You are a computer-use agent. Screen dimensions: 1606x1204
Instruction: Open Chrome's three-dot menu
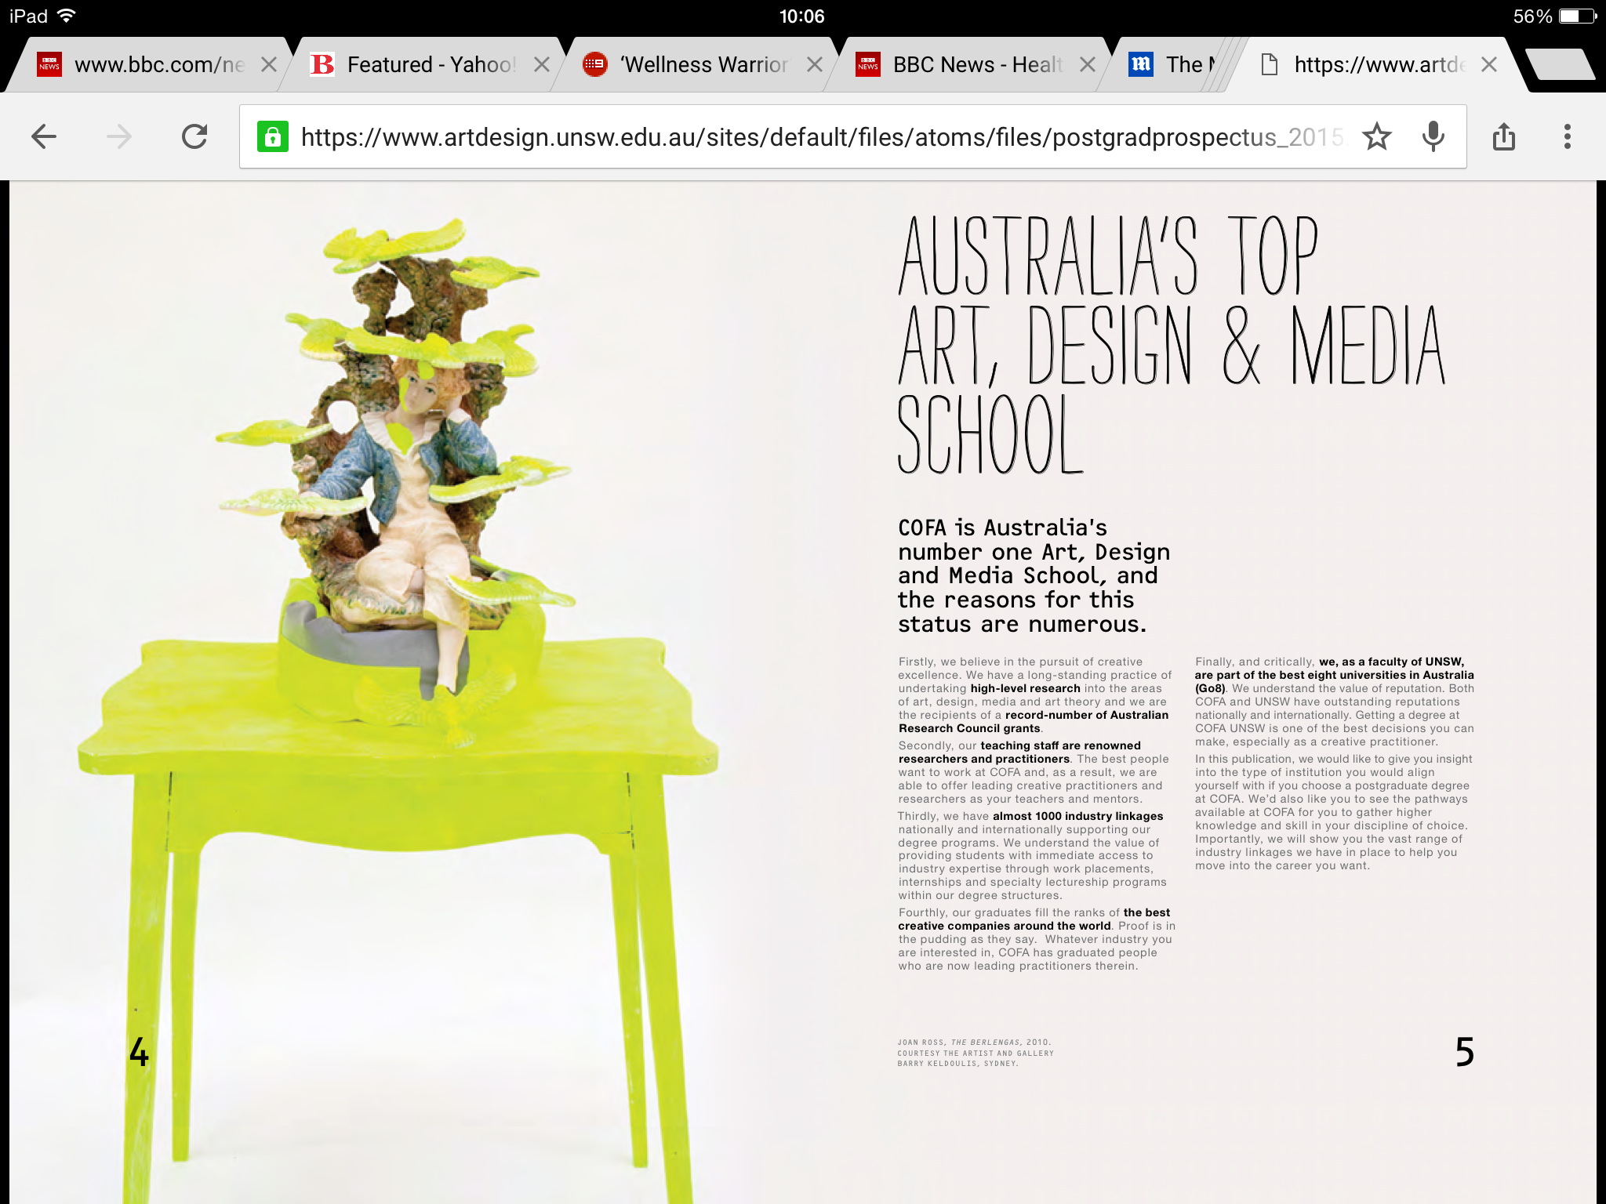tap(1567, 137)
